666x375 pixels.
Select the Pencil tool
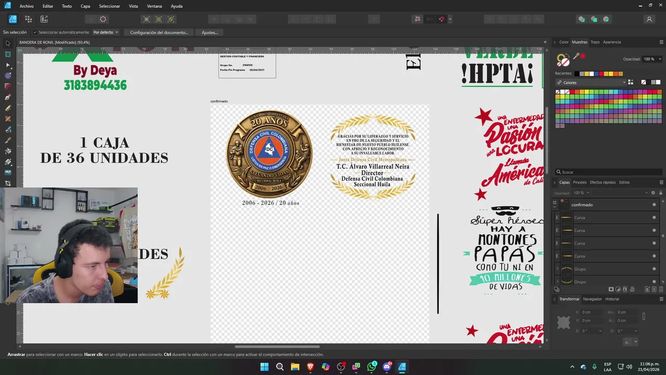pos(8,108)
